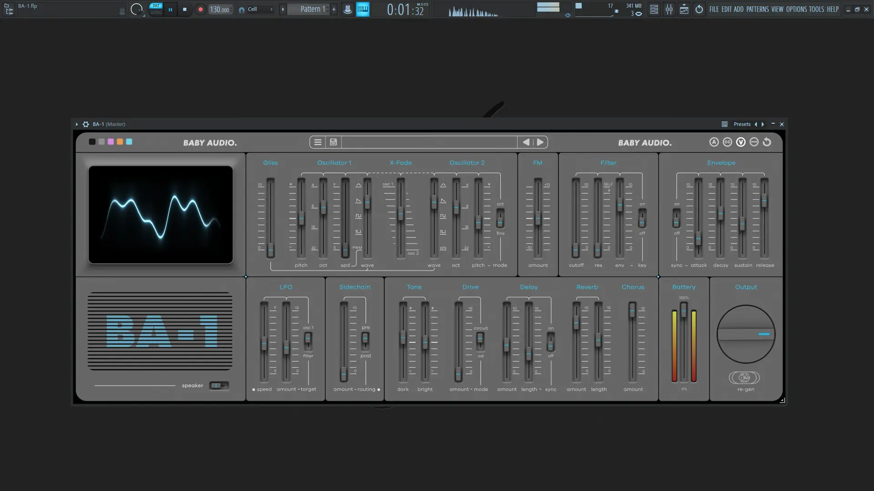Open the plugin gear settings icon
Screen dimensions: 874x491
click(x=86, y=124)
